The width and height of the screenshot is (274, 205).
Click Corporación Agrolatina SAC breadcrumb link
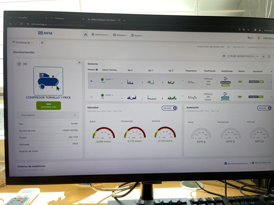point(211,47)
